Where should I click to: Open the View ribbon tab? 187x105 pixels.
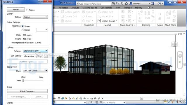tap(118, 8)
